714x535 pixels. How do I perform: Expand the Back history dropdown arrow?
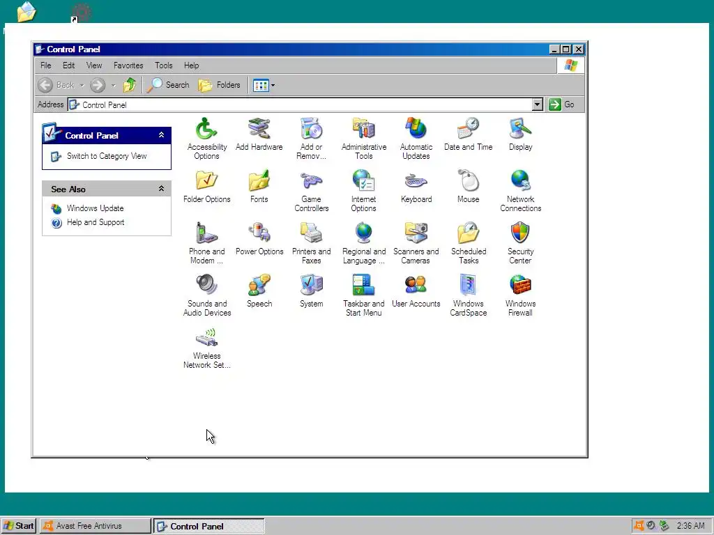coord(82,85)
